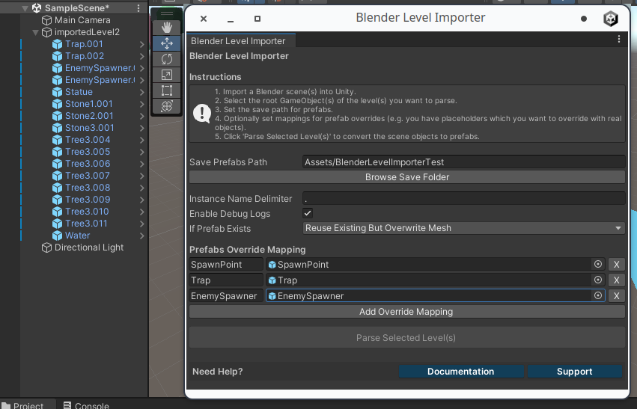
Task: Open If Prefab Exists dropdown
Action: [463, 228]
